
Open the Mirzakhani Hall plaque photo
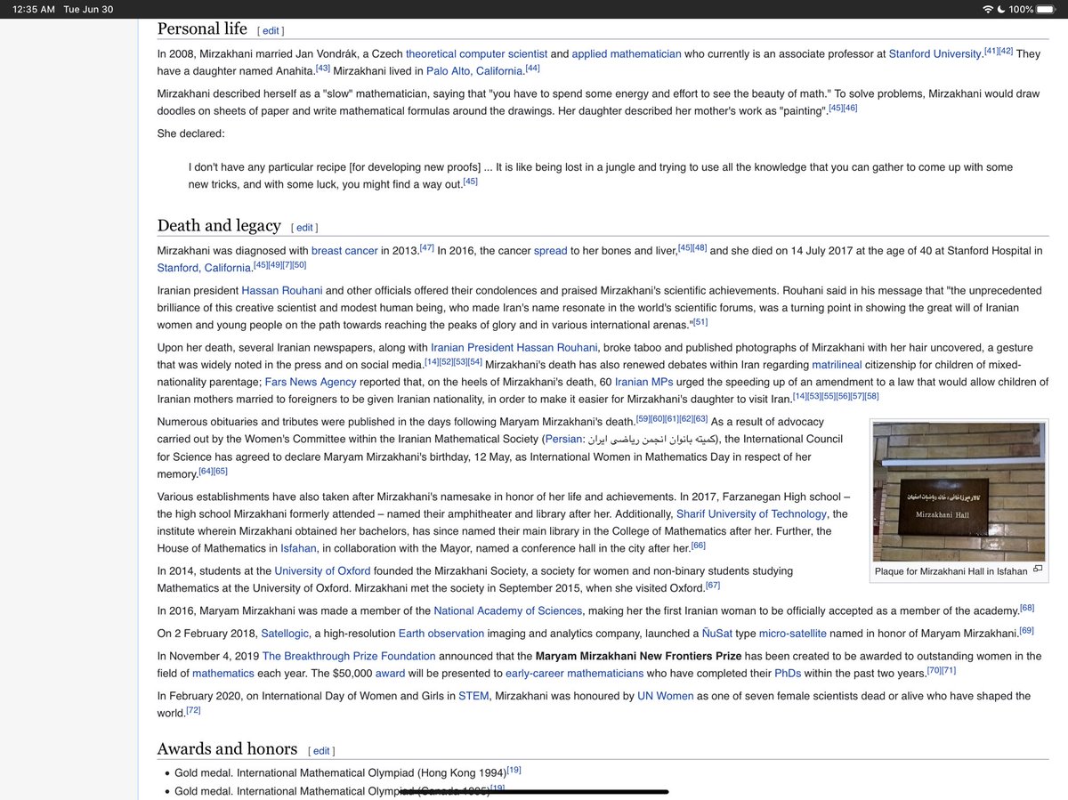click(x=960, y=492)
